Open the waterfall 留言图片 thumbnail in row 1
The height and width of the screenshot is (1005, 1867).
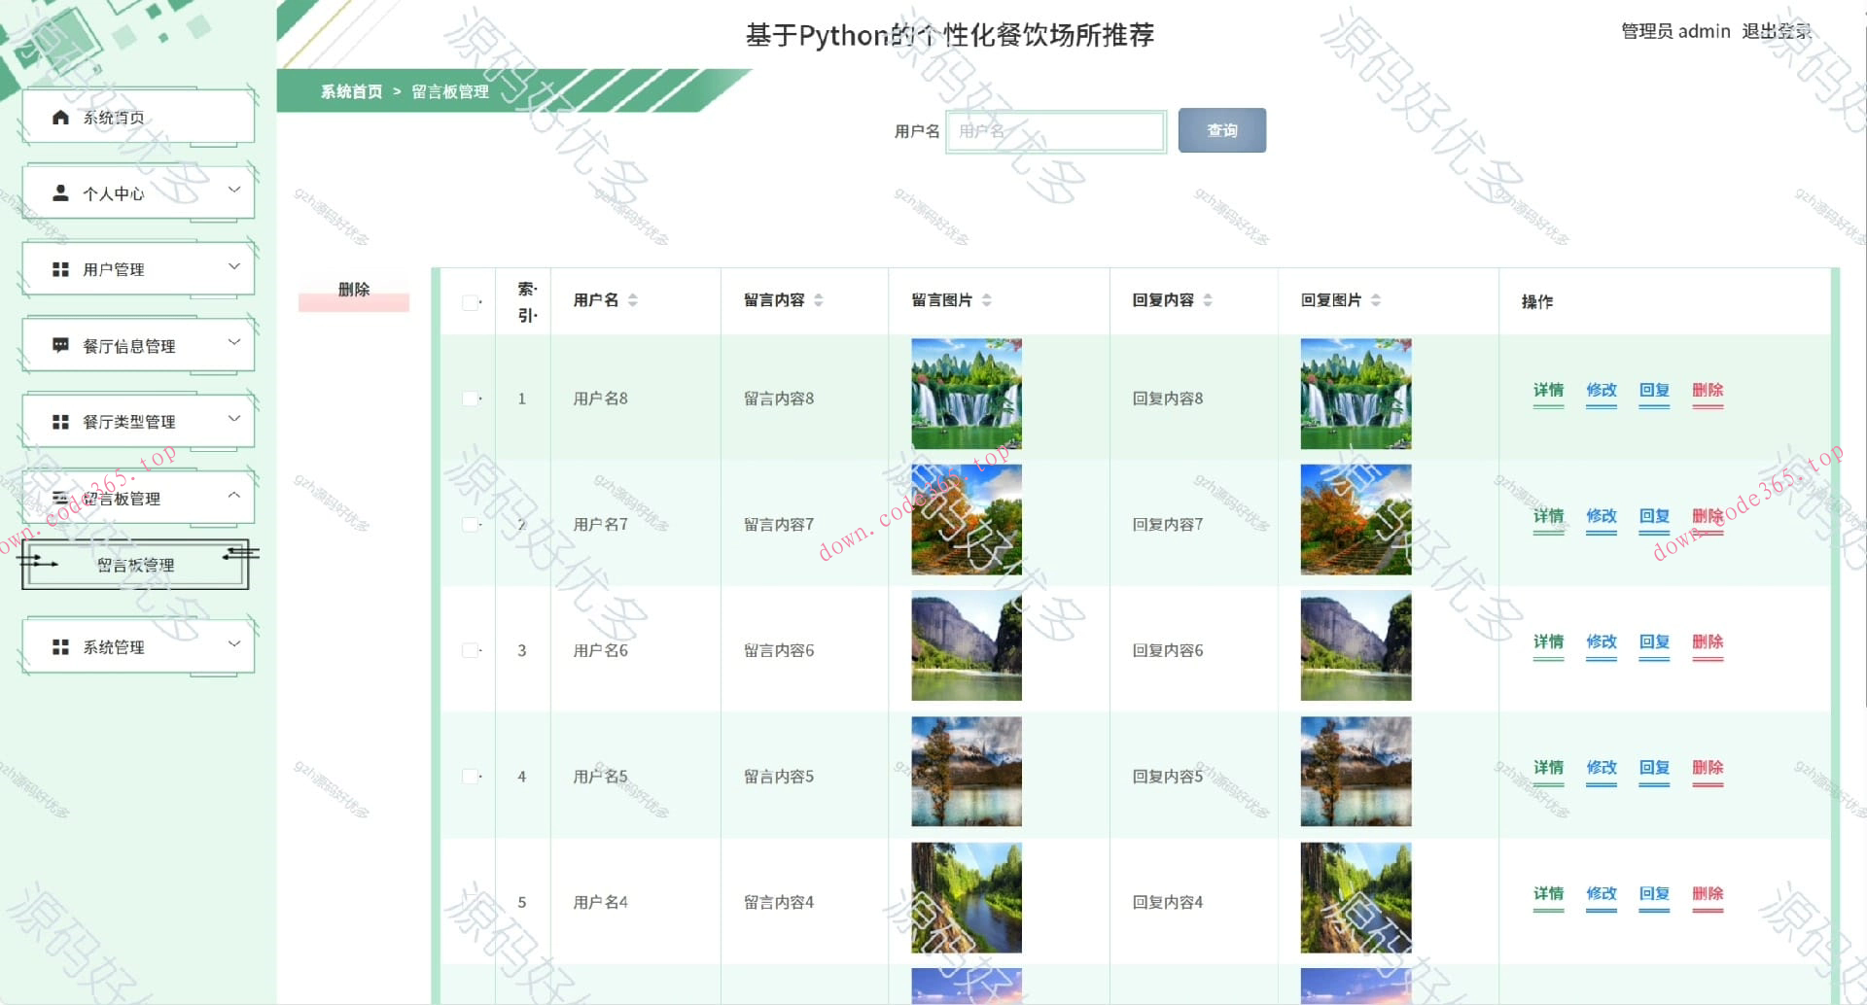pos(966,394)
